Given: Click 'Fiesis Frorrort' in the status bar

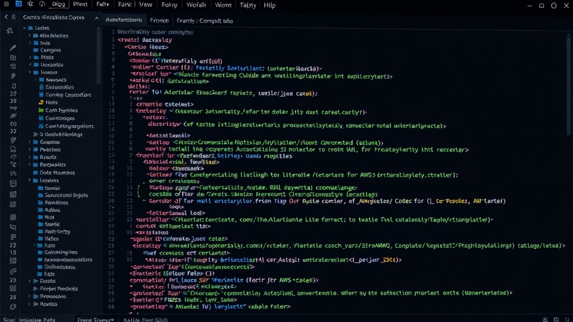Looking at the screenshot, I should click(96, 320).
